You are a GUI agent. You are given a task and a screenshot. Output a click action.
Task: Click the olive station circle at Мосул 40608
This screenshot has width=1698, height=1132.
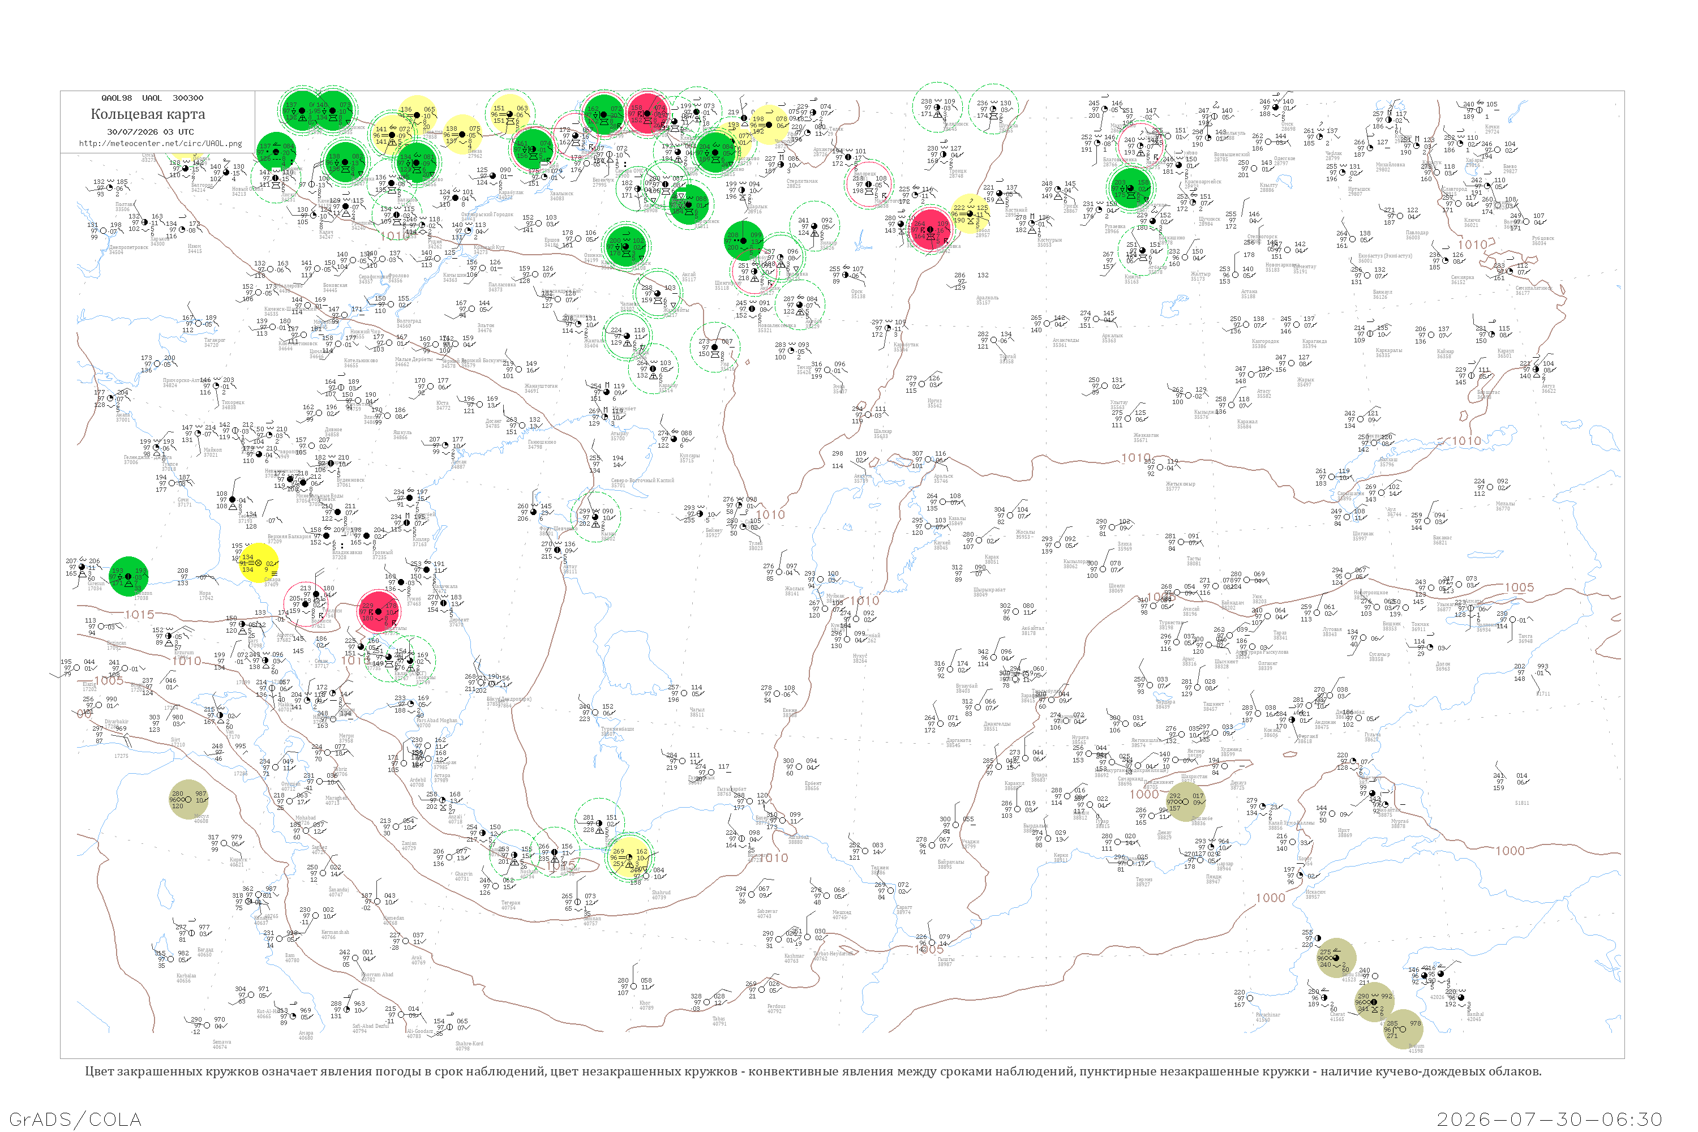click(188, 799)
